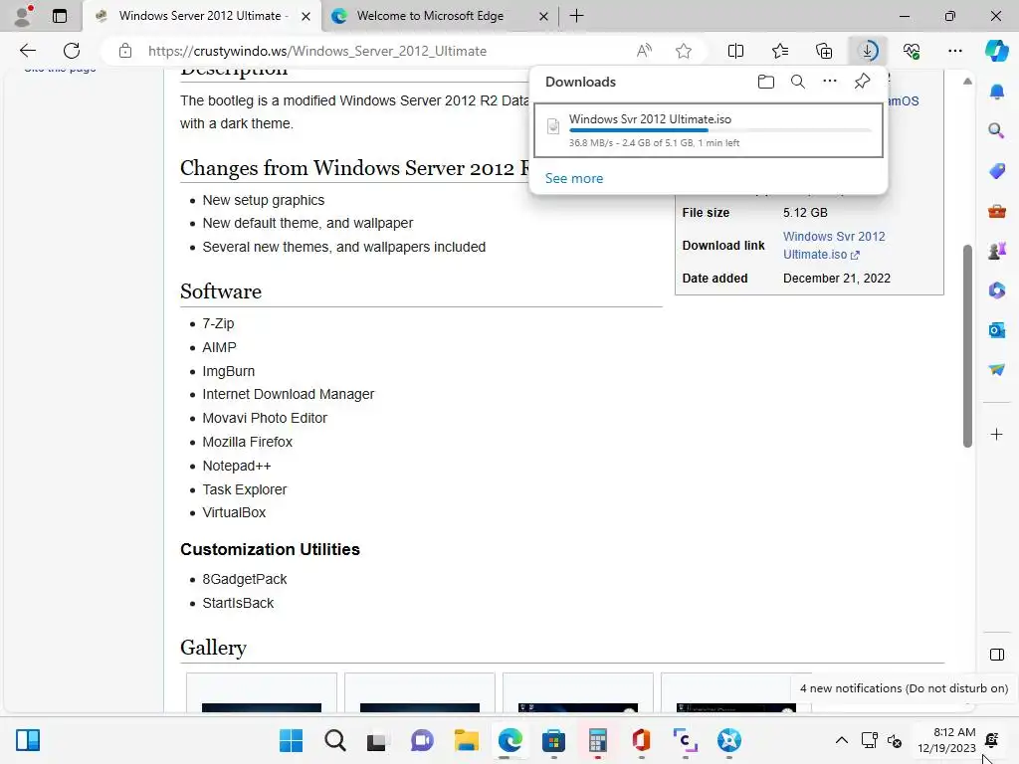
Task: Refresh the current page
Action: [x=72, y=51]
